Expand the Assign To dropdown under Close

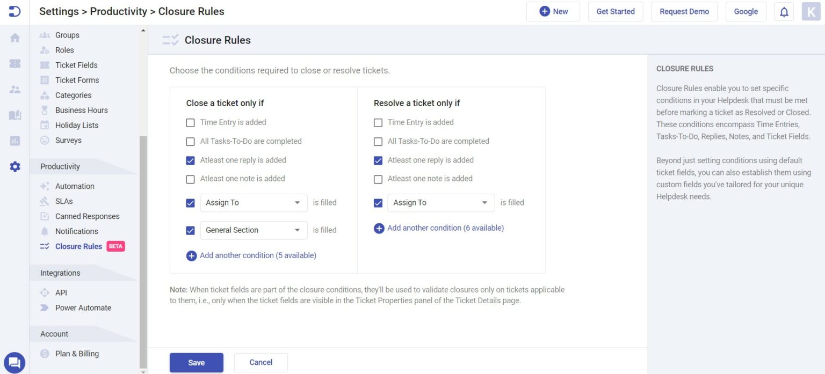click(x=254, y=203)
